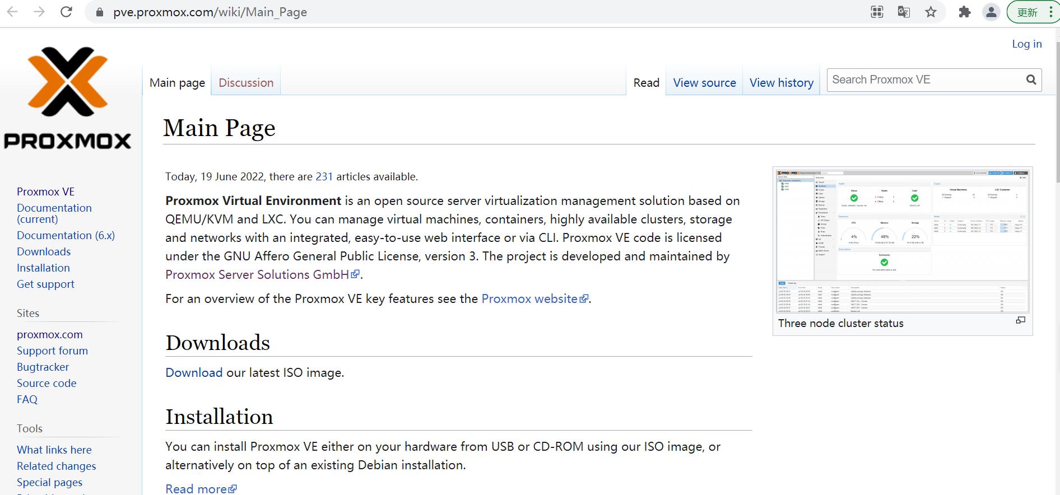Open the View history tab
Viewport: 1060px width, 495px height.
781,83
